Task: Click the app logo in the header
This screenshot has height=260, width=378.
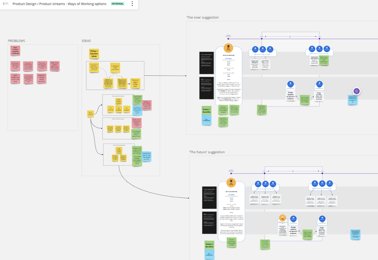Action: point(6,4)
